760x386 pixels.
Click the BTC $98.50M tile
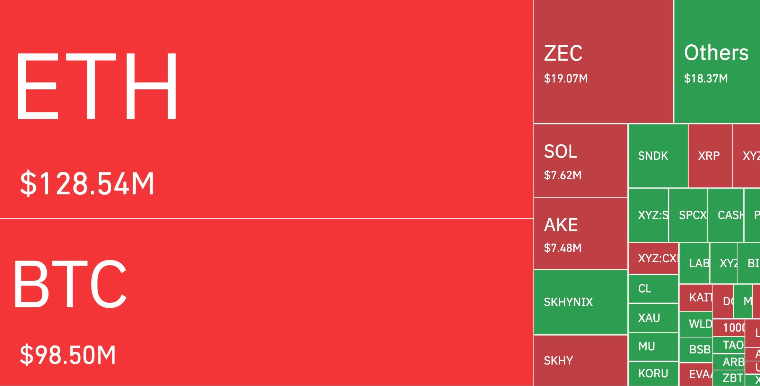(x=266, y=302)
